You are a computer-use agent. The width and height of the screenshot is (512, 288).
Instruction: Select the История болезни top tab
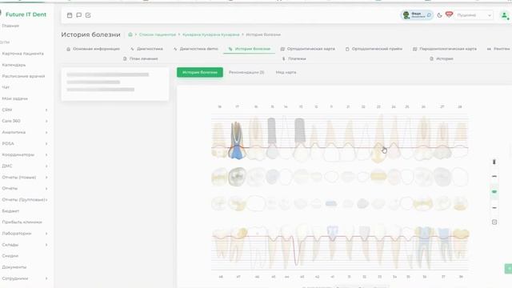pos(249,49)
